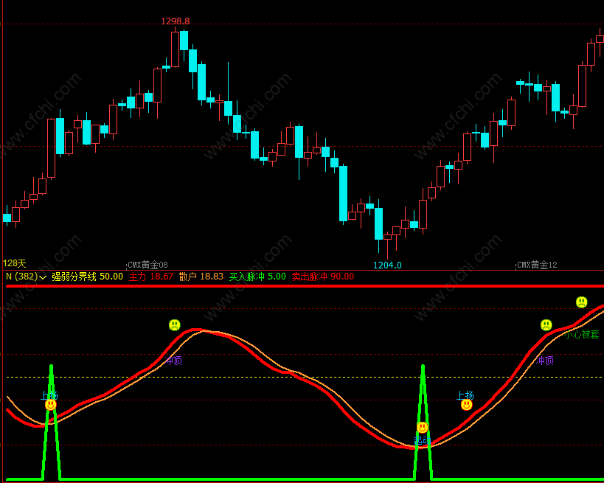The image size is (604, 483).
Task: Click the smiley face beside the 起动 label
Action: tap(423, 427)
